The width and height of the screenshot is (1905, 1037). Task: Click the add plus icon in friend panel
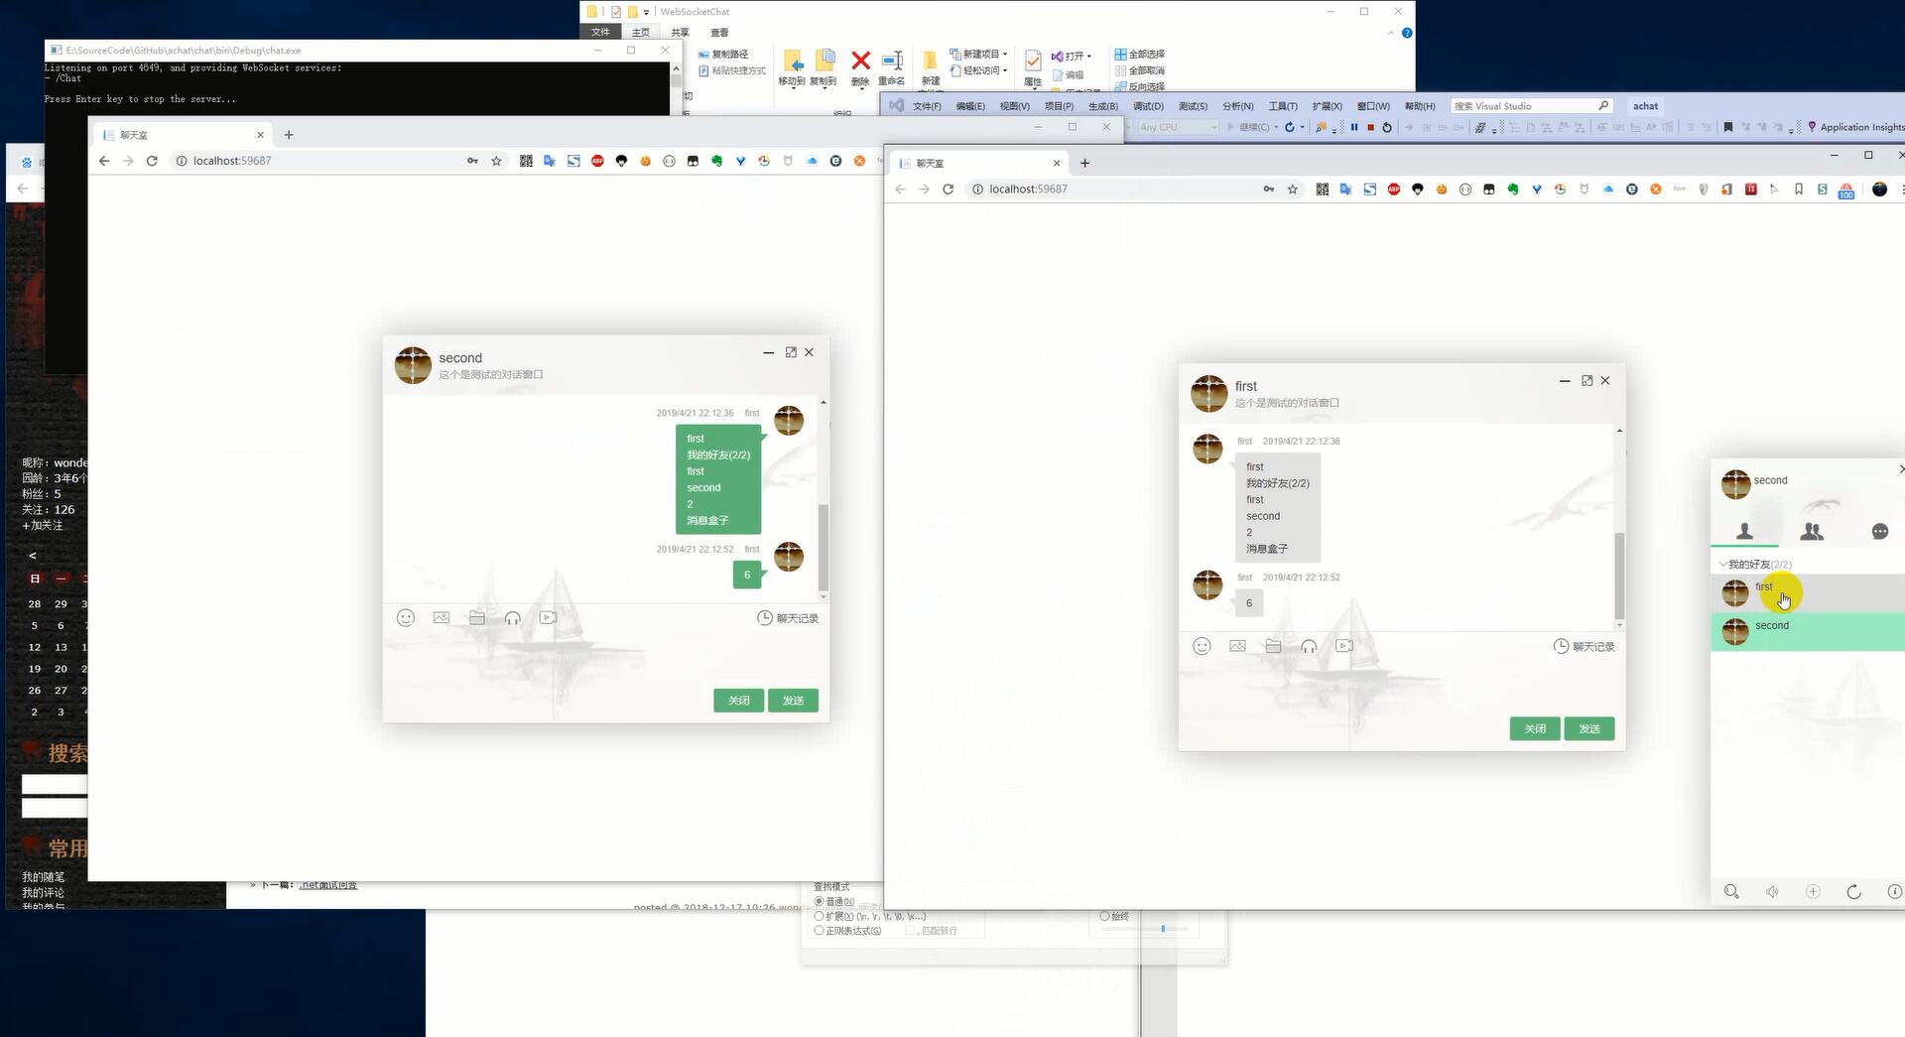[1813, 892]
